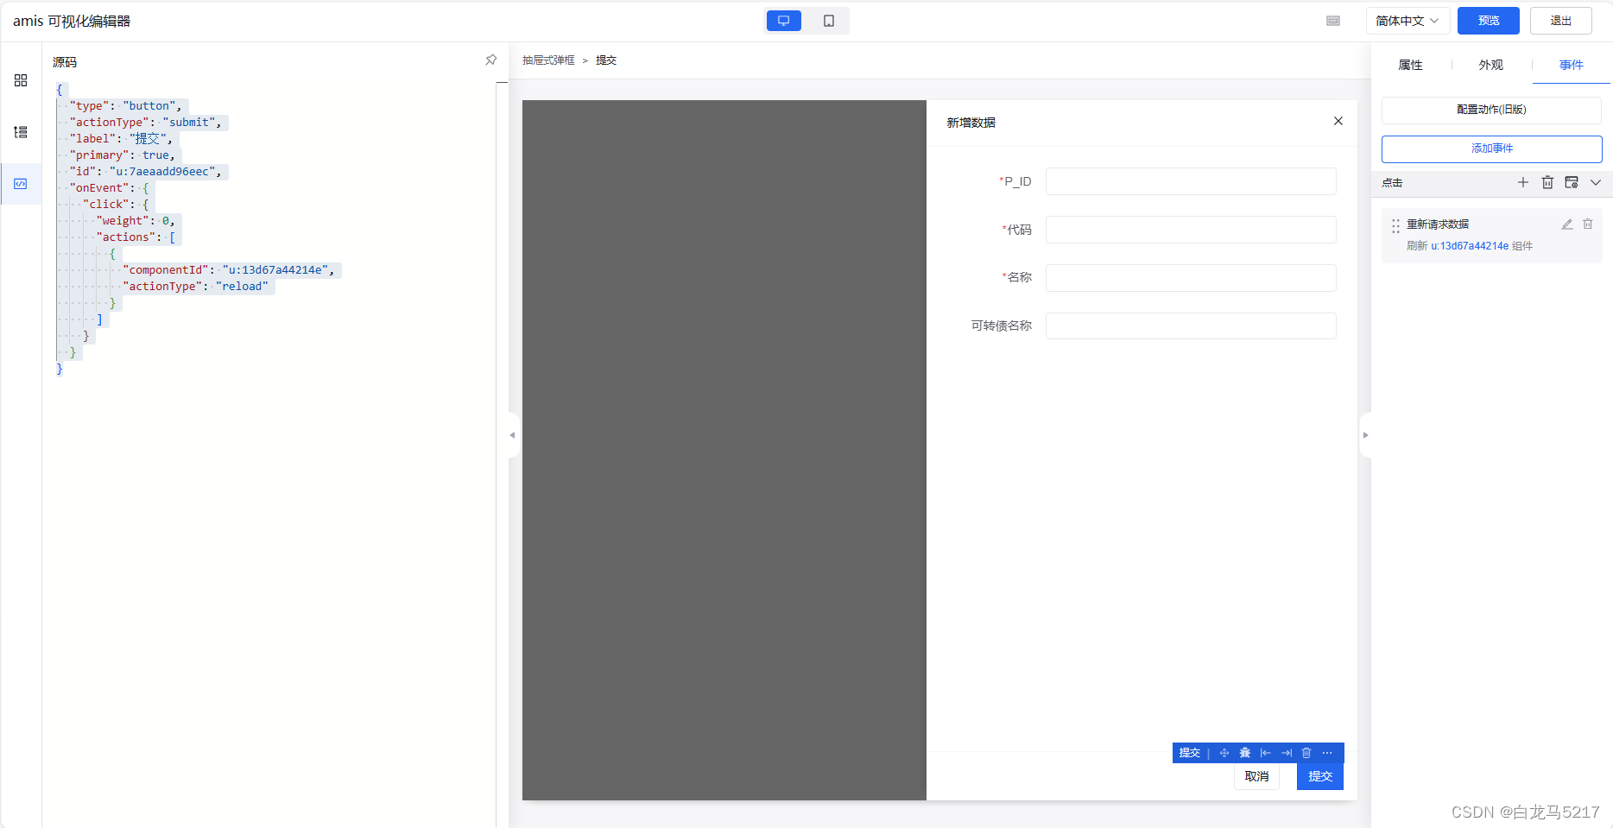Screen dimensions: 1613x828
Task: Click the P_ID input field
Action: (x=1191, y=181)
